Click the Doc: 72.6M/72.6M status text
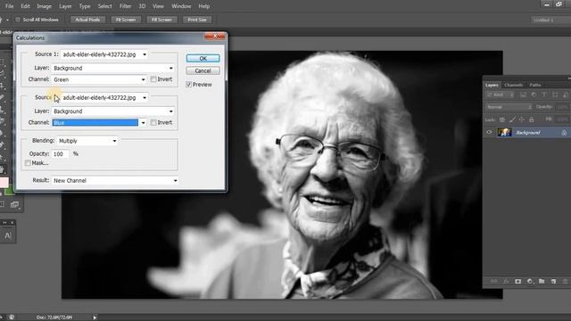Viewport: 571px width, 321px height. (x=54, y=317)
